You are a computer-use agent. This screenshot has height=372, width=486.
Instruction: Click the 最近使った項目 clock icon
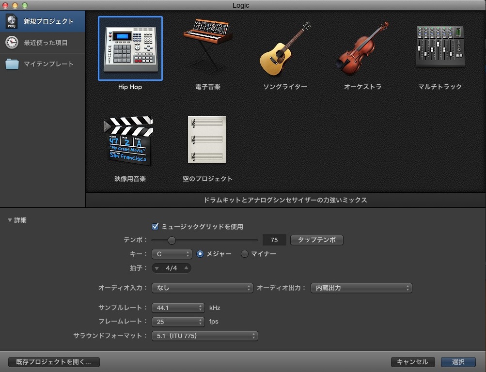point(12,43)
